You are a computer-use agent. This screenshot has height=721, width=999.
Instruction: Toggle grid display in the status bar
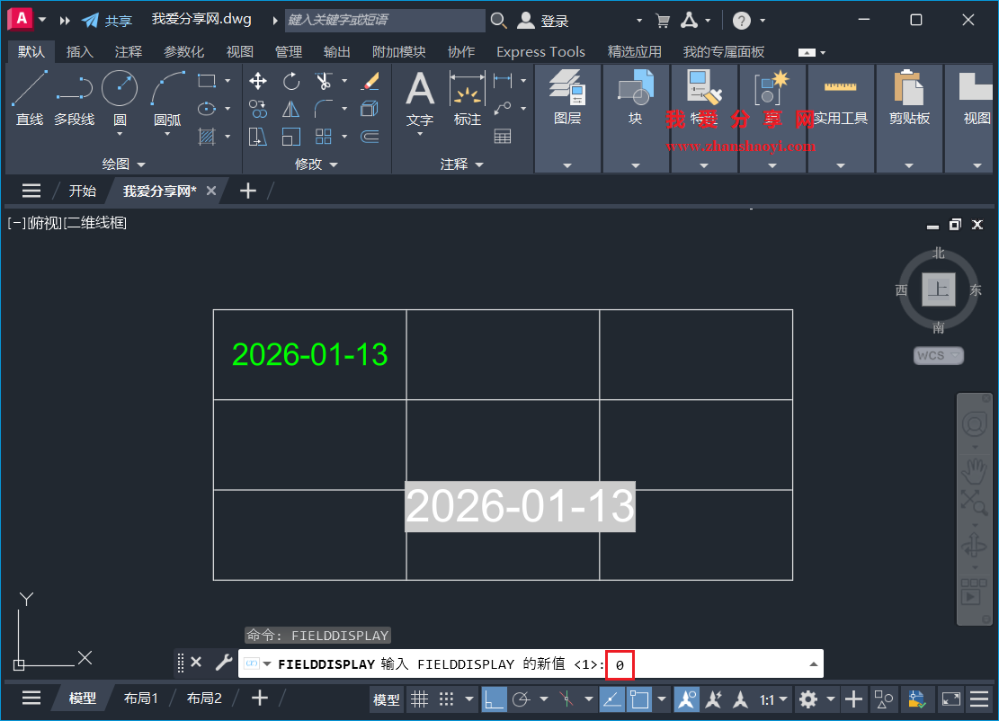pyautogui.click(x=419, y=699)
